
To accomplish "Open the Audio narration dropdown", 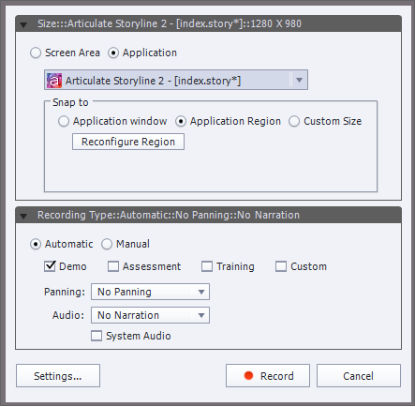I will tap(150, 315).
